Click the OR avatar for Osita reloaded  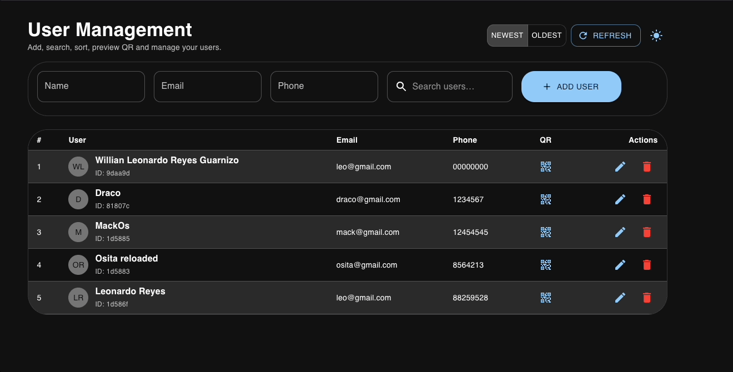pyautogui.click(x=78, y=265)
